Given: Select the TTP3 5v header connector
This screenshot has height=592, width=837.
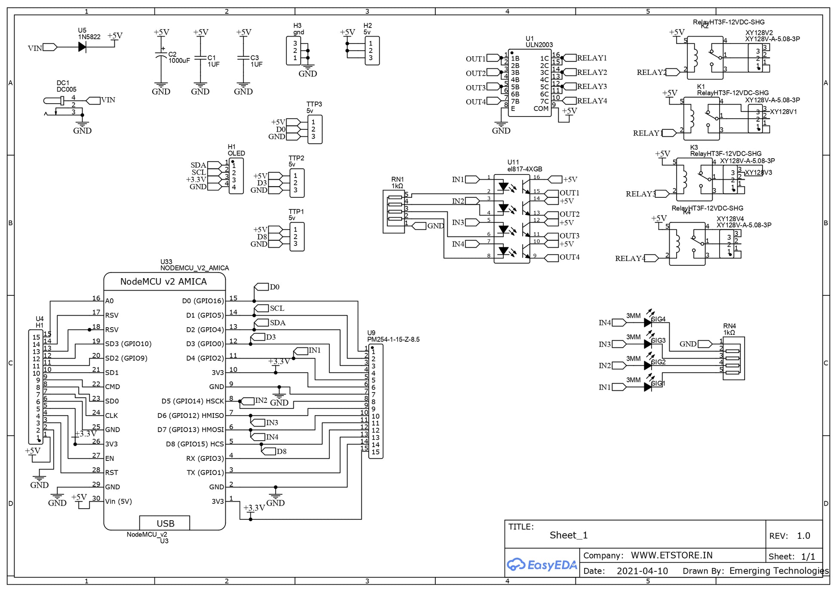Looking at the screenshot, I should (315, 129).
